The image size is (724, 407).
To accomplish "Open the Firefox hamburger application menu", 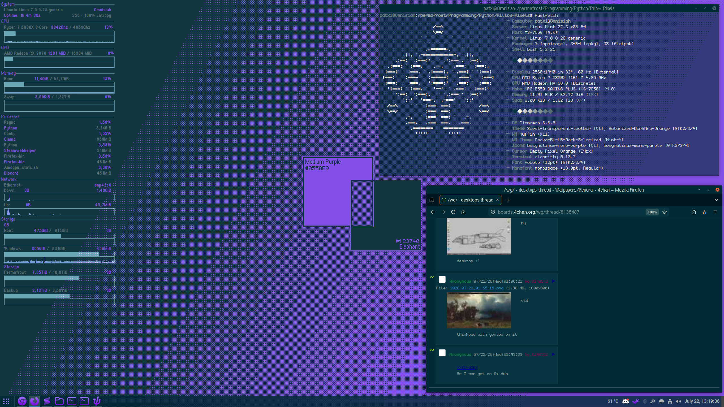I will click(x=715, y=212).
